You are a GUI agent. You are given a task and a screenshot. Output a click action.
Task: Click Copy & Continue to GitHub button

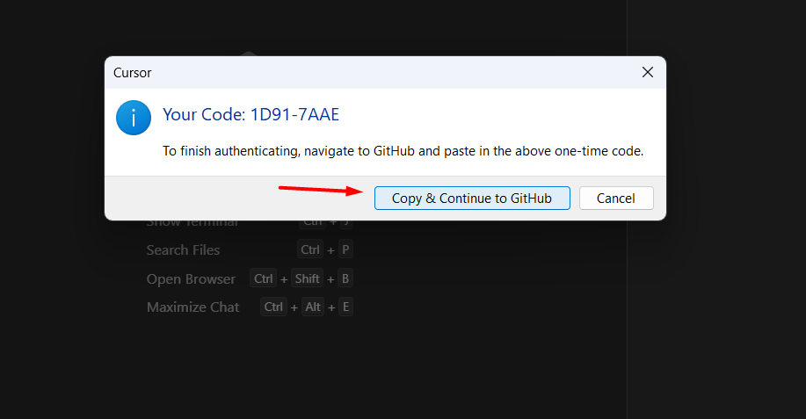[472, 199]
